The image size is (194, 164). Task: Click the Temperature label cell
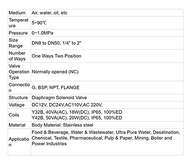pos(19,23)
